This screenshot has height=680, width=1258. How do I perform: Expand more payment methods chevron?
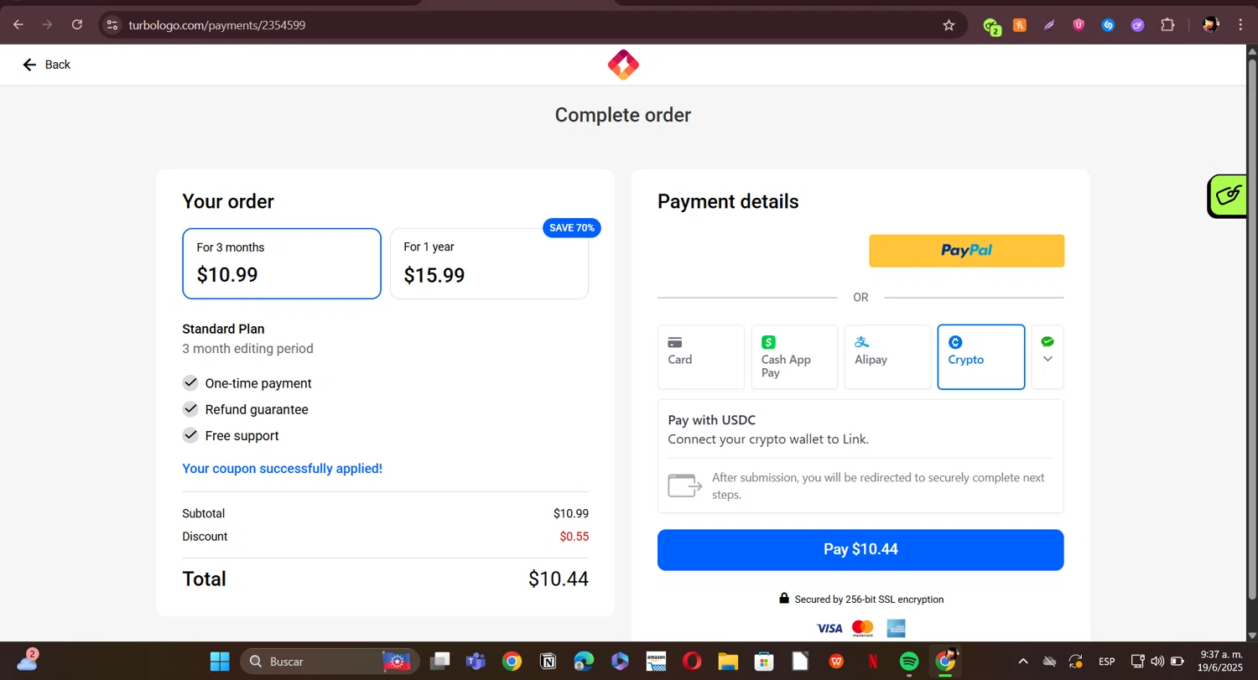click(x=1047, y=357)
